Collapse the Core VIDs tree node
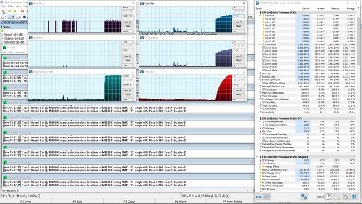 coord(260,15)
